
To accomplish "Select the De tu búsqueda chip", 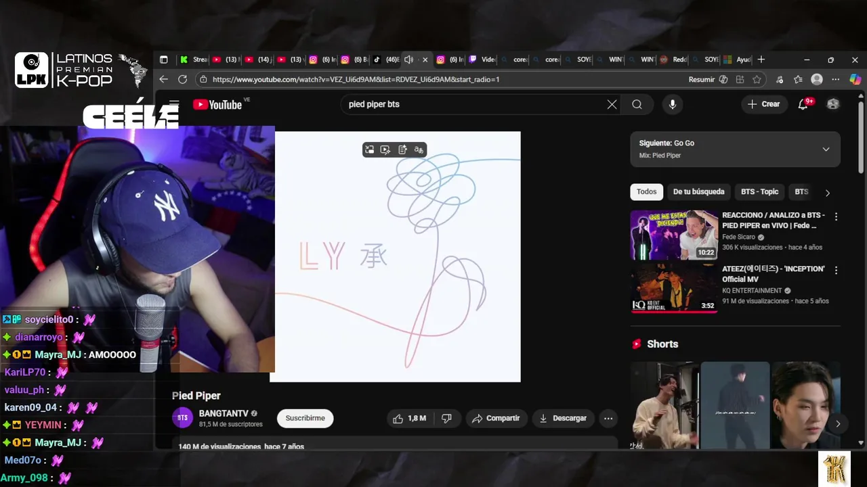I will point(698,191).
